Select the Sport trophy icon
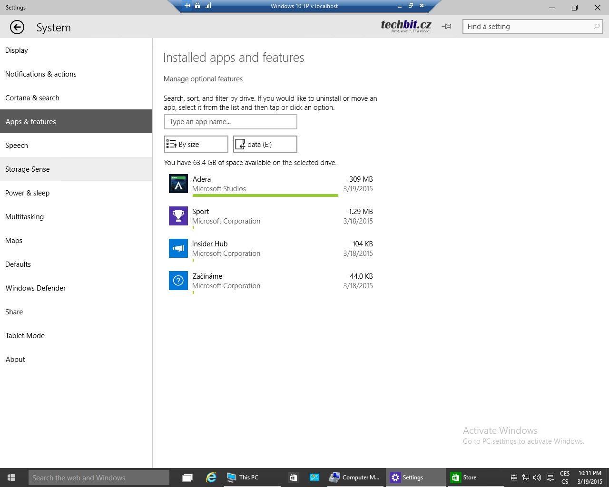 (178, 216)
